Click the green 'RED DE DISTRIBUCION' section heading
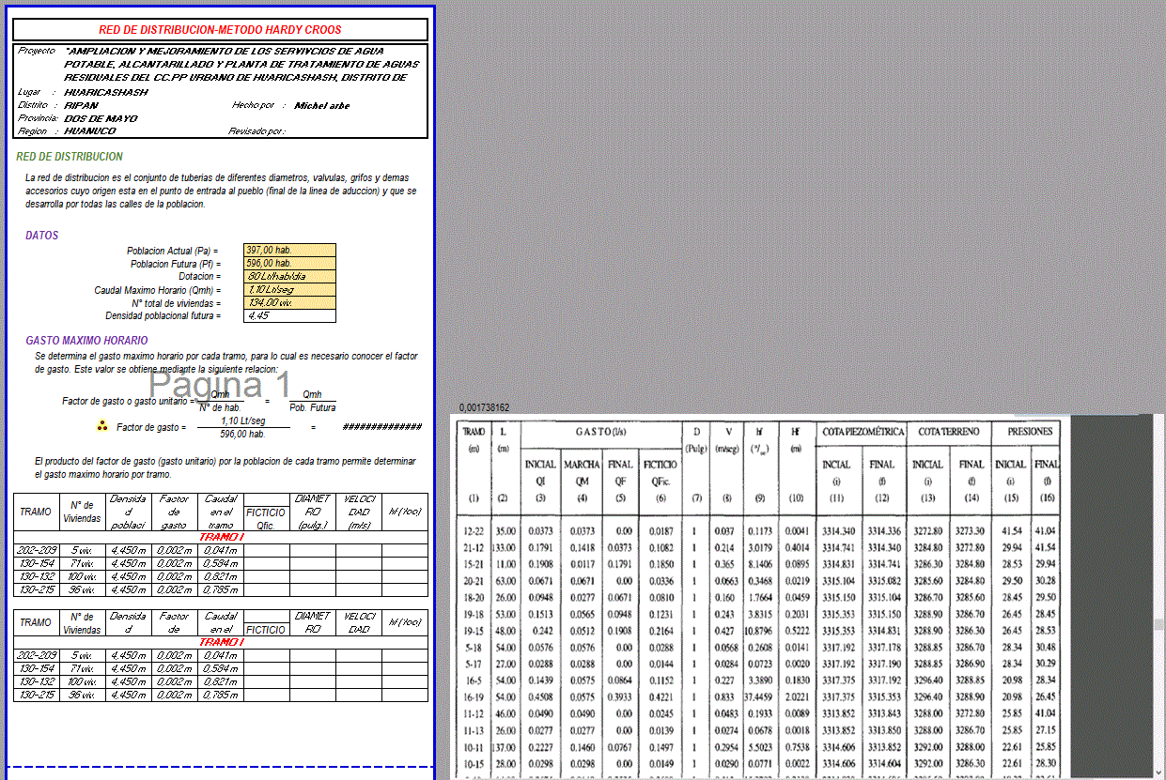 70,157
